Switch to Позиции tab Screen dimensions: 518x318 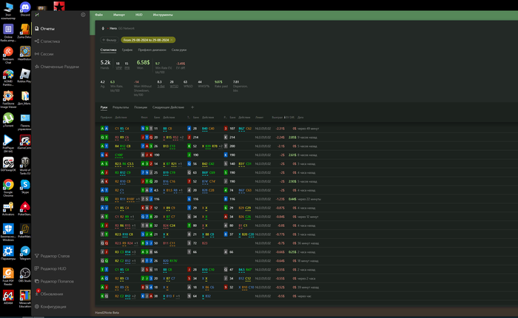point(141,107)
